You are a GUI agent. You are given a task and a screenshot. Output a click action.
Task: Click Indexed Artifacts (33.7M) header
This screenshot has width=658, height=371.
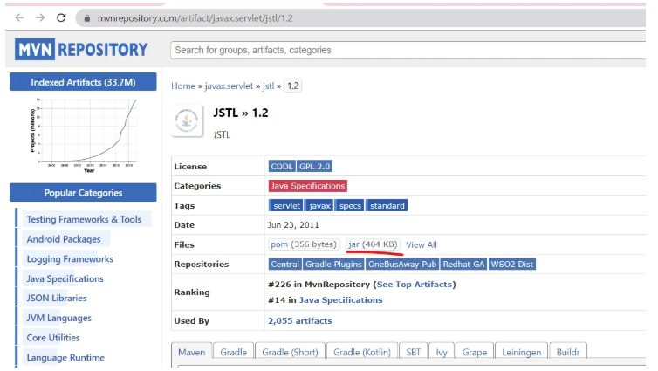click(83, 82)
